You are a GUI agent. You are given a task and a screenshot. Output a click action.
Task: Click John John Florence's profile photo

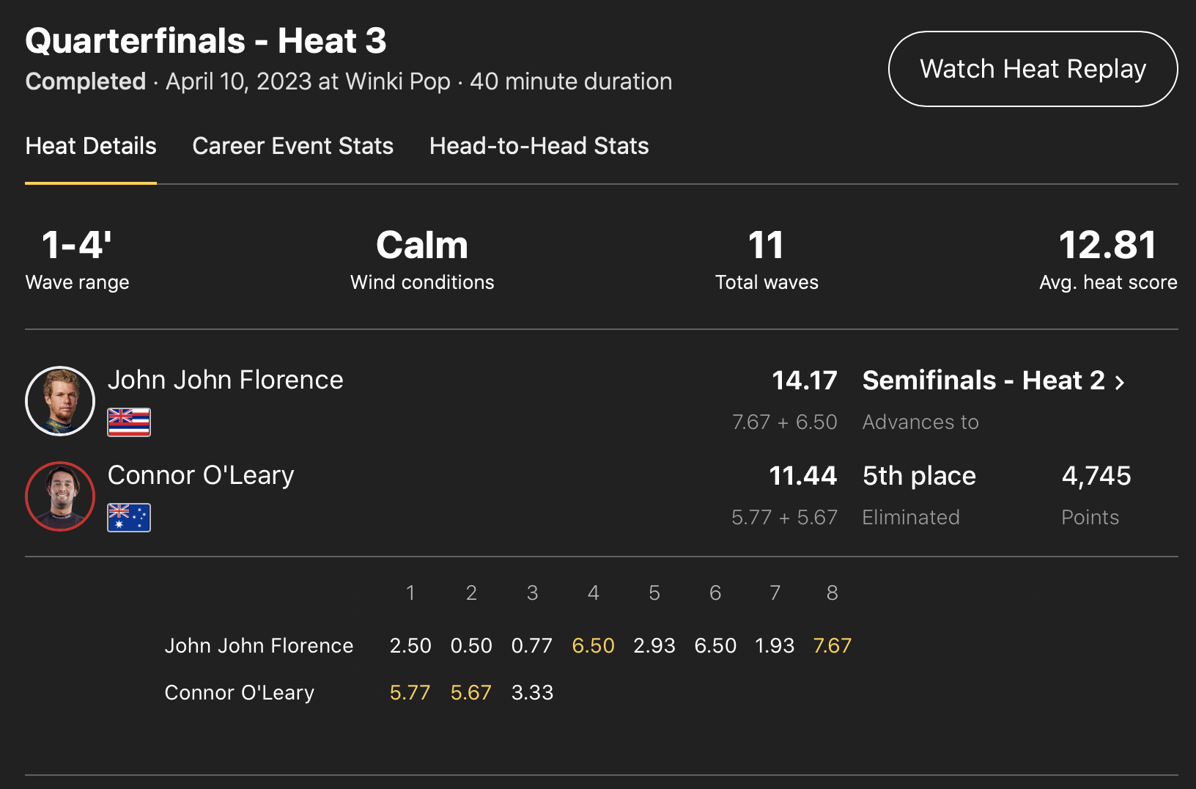tap(60, 401)
